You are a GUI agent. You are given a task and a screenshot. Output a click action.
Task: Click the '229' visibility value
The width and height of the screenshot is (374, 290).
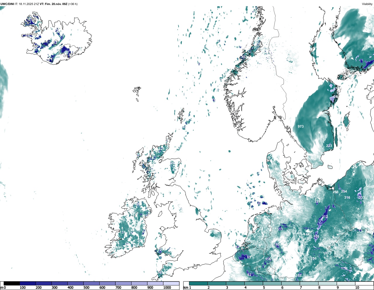[317, 201]
